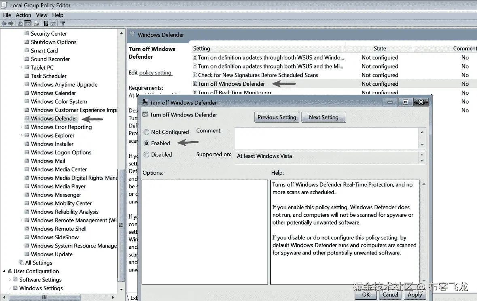Click the Windows SideShow folder icon
The width and height of the screenshot is (477, 301).
coord(27,237)
